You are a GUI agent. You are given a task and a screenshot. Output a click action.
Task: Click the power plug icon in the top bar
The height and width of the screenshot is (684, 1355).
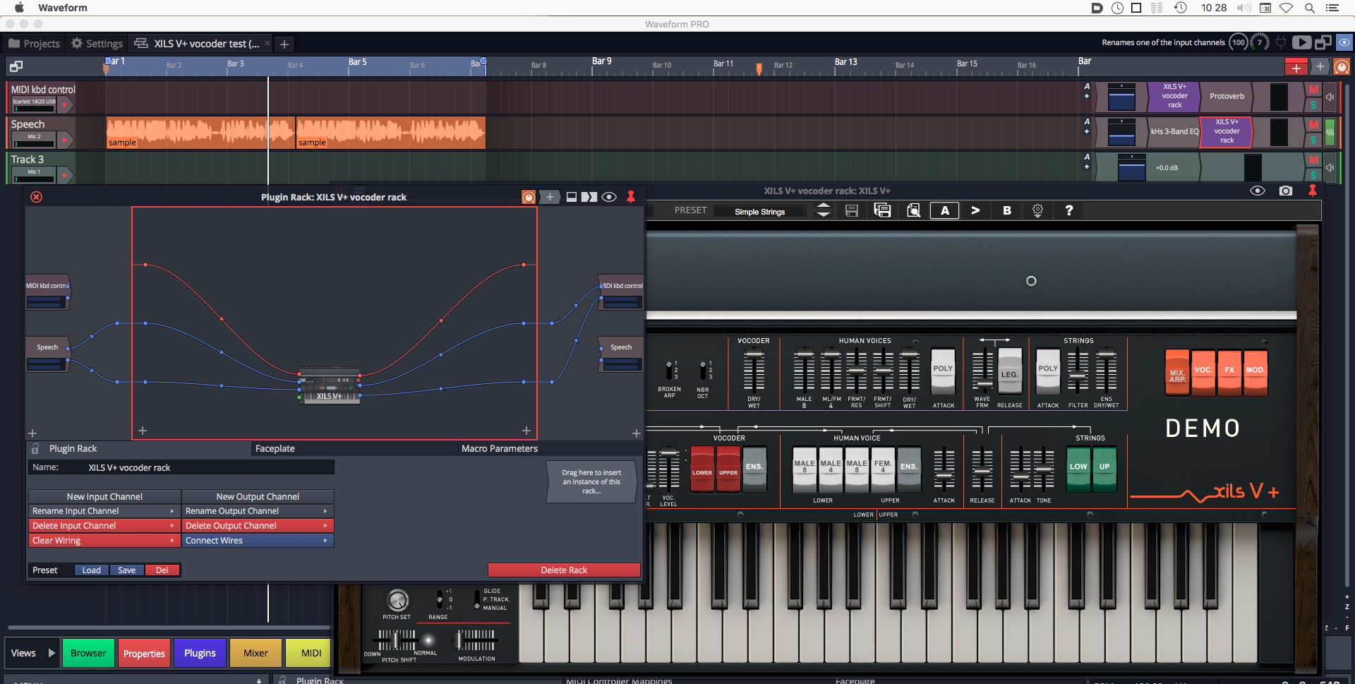click(1281, 42)
